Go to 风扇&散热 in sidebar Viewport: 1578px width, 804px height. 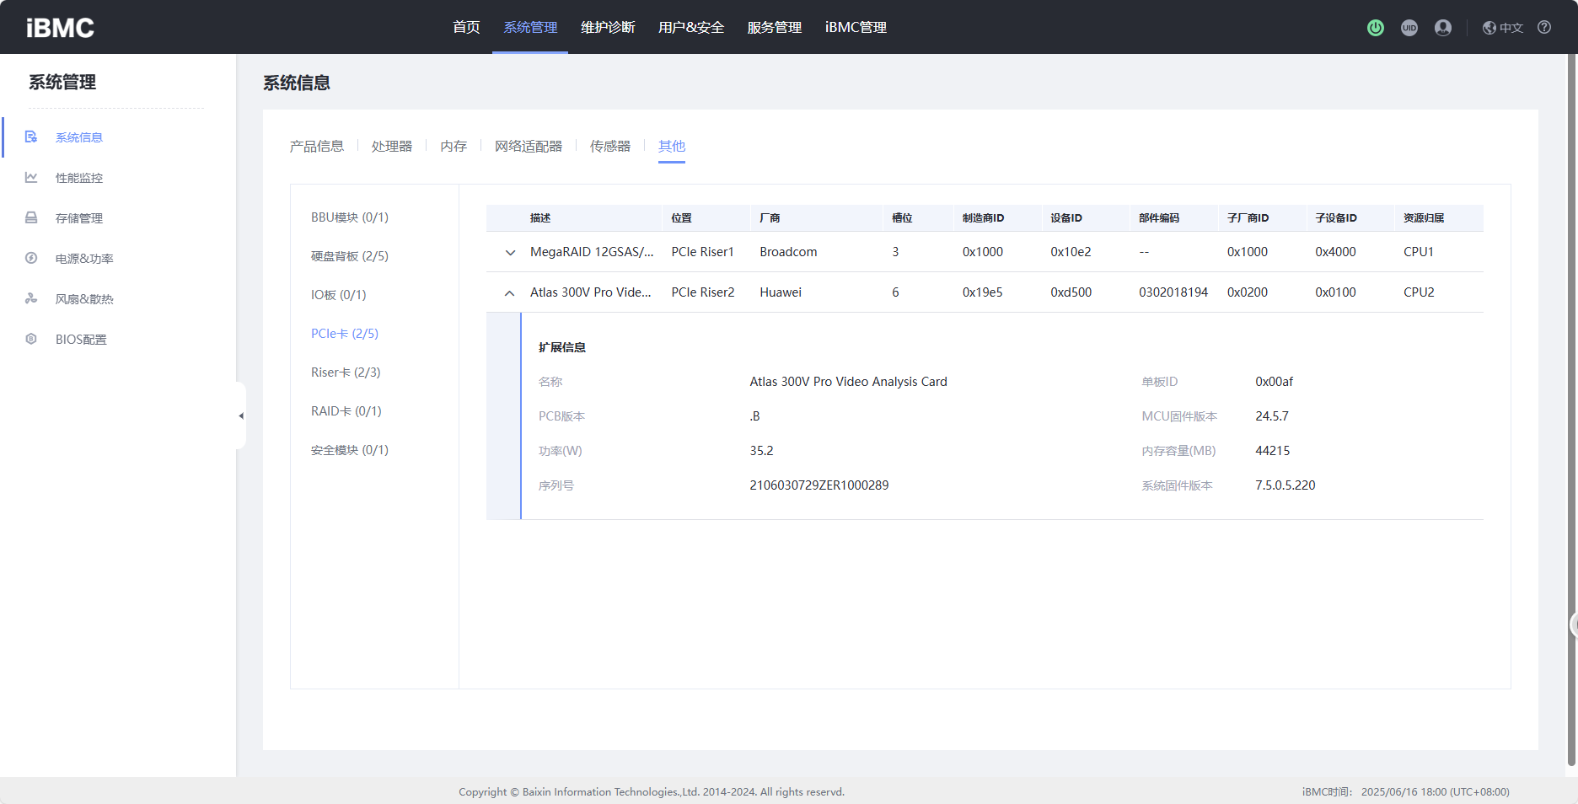click(x=84, y=299)
